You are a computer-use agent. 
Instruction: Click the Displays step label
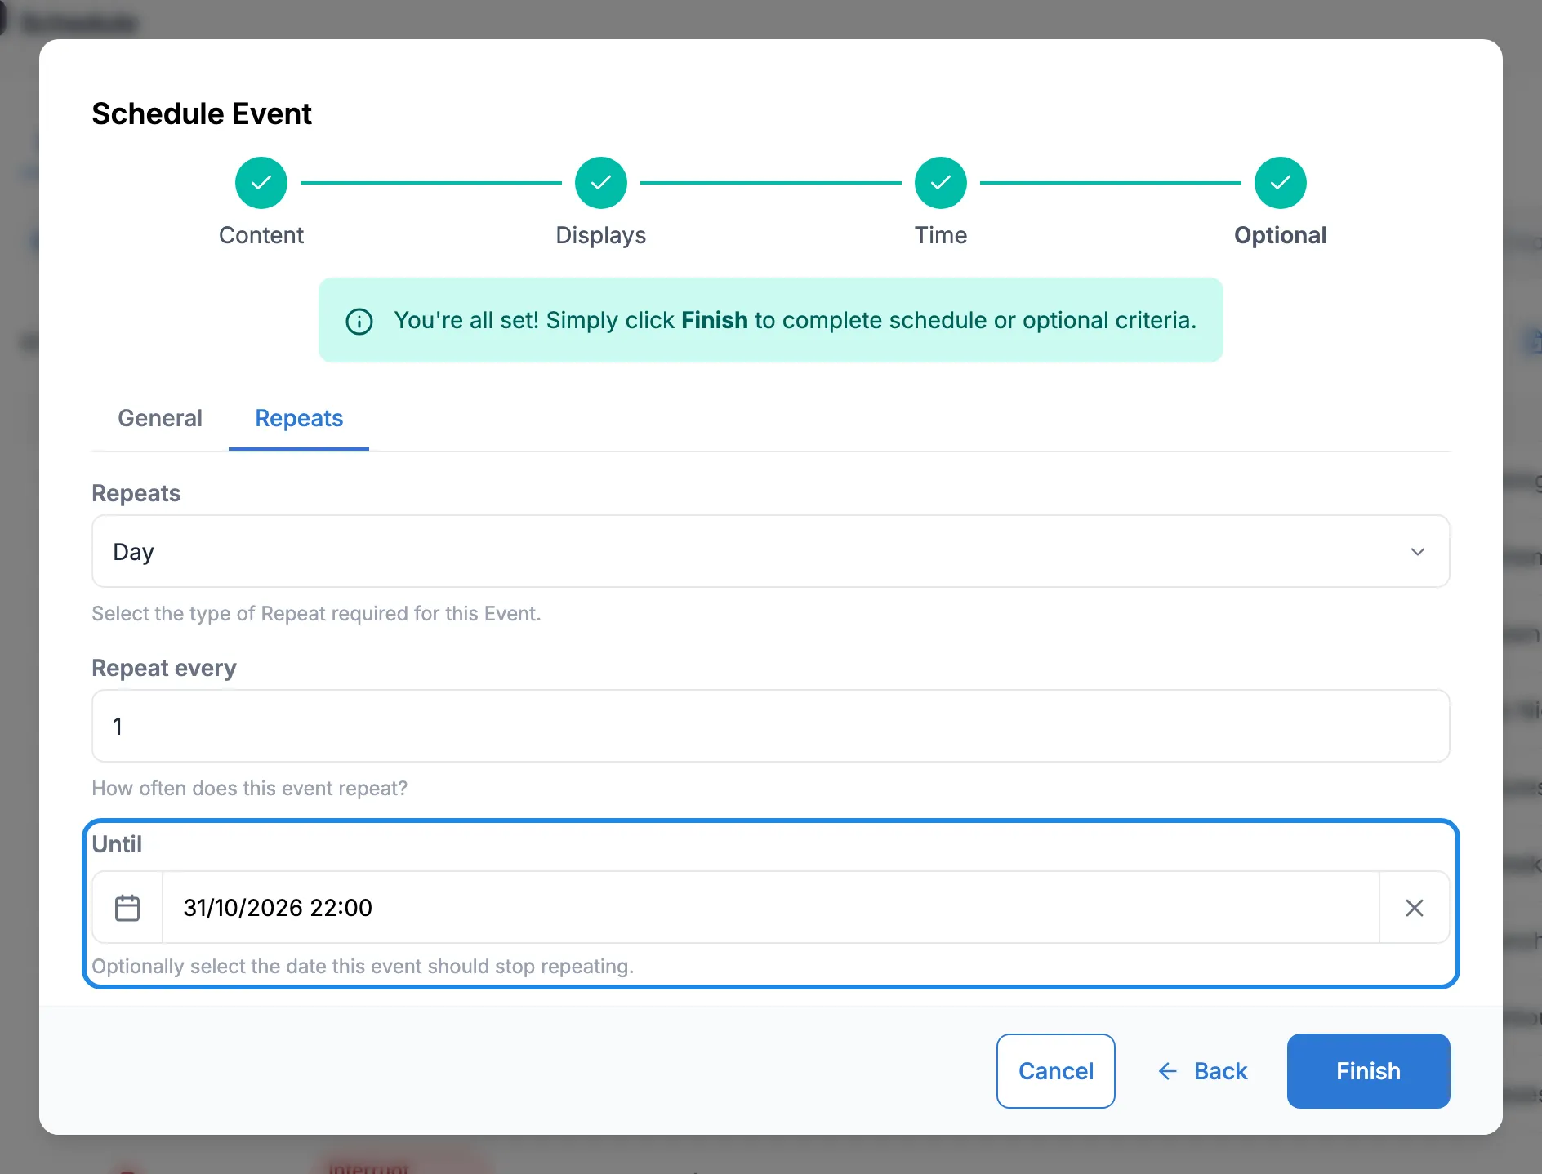601,235
